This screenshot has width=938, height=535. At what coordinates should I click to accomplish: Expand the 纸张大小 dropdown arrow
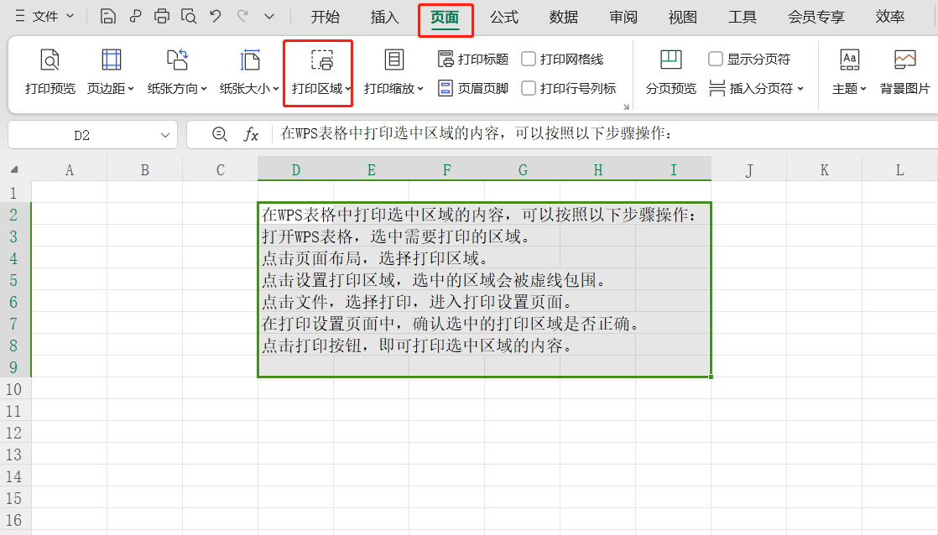(276, 89)
